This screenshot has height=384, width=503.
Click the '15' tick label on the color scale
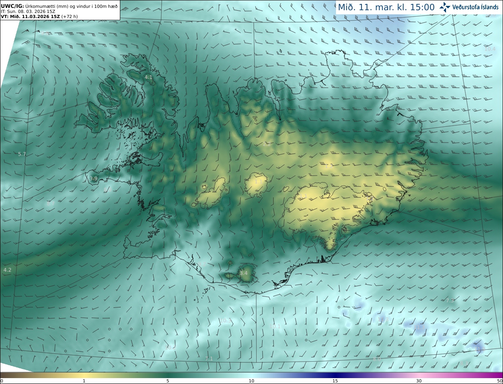pyautogui.click(x=335, y=381)
